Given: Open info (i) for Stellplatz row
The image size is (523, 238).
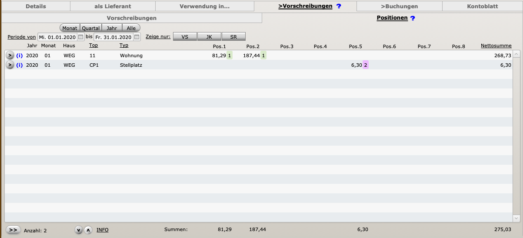Looking at the screenshot, I should coord(19,65).
